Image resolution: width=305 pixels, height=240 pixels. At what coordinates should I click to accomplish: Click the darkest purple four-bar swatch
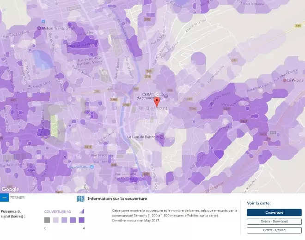click(82, 220)
